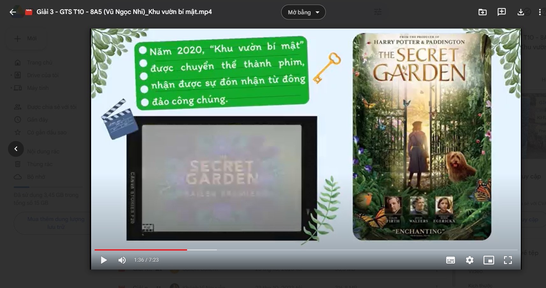
Task: Click the dimmed filter sliders icon in header
Action: point(377,12)
